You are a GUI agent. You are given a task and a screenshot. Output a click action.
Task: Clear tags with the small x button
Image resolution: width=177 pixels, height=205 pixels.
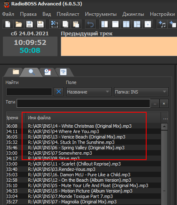click(x=164, y=104)
